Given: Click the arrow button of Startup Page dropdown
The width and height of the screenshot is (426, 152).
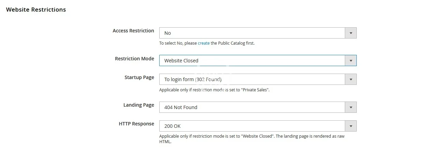Looking at the screenshot, I should (351, 79).
